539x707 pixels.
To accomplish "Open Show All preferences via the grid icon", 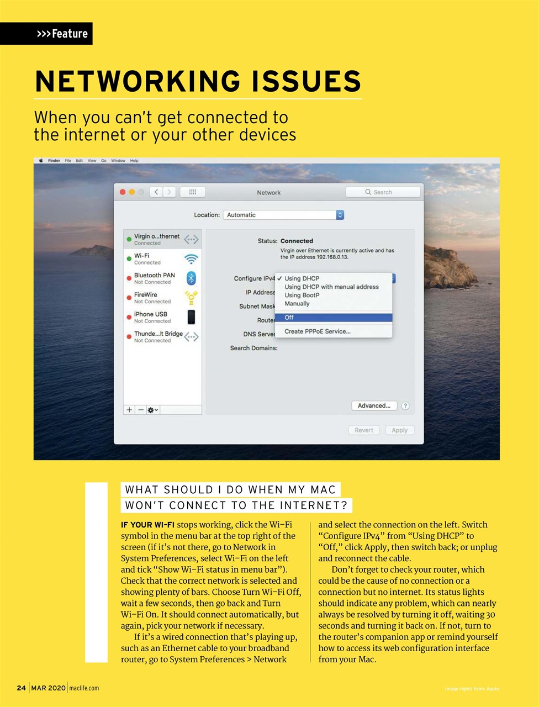I will coord(192,192).
